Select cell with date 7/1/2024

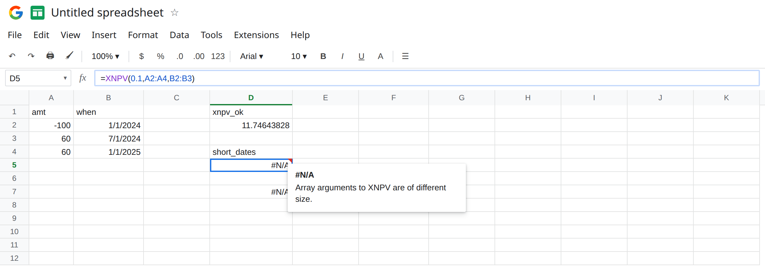click(x=109, y=139)
